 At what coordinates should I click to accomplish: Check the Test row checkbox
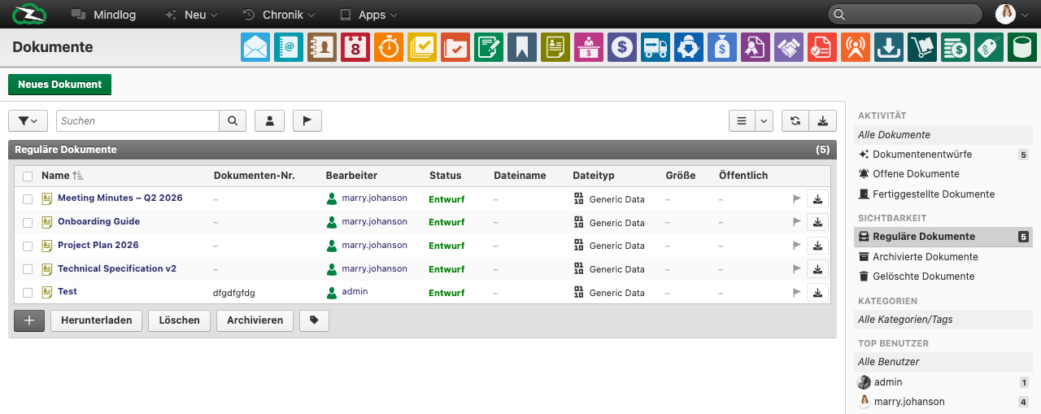[28, 292]
